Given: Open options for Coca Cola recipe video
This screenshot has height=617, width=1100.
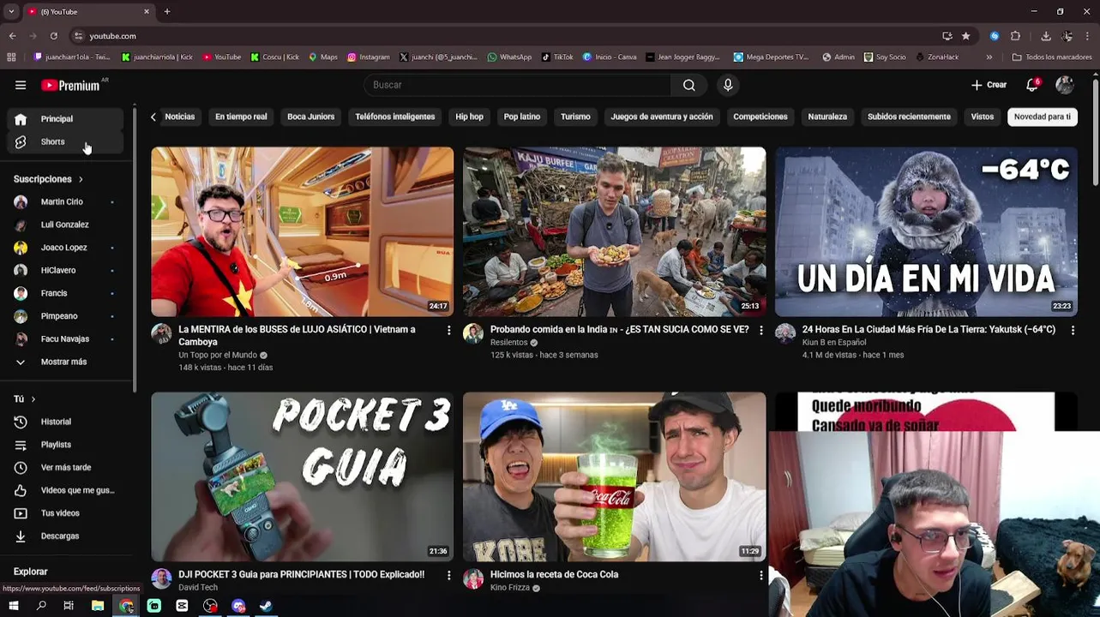Looking at the screenshot, I should 760,575.
